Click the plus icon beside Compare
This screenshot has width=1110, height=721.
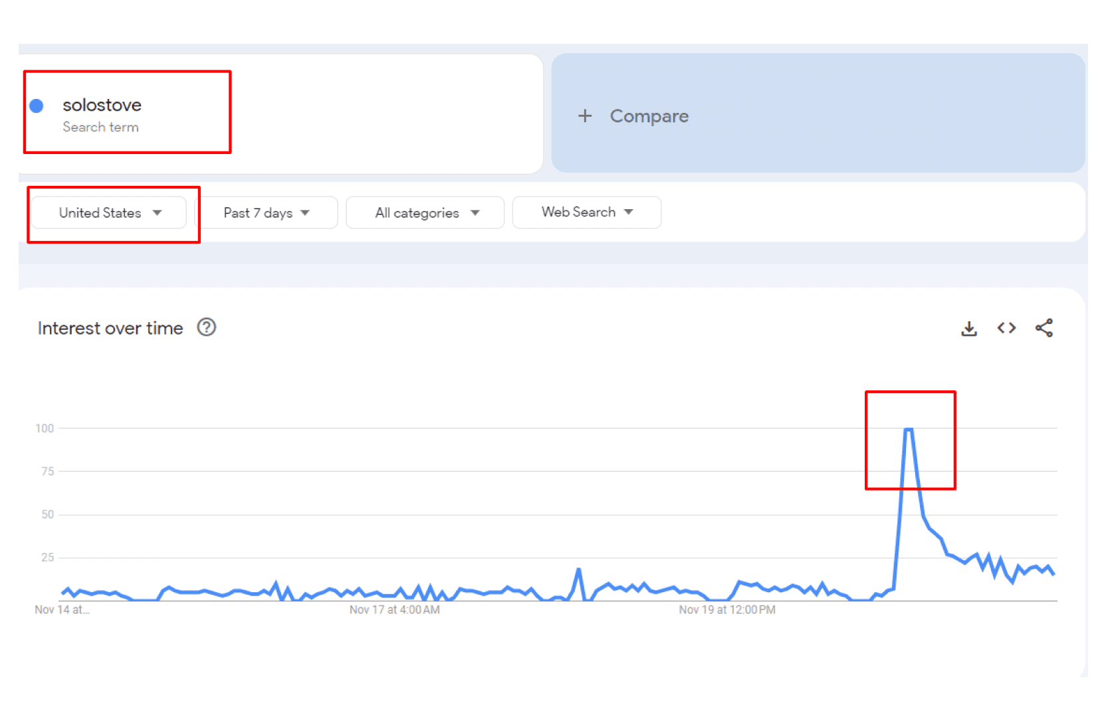coord(585,116)
